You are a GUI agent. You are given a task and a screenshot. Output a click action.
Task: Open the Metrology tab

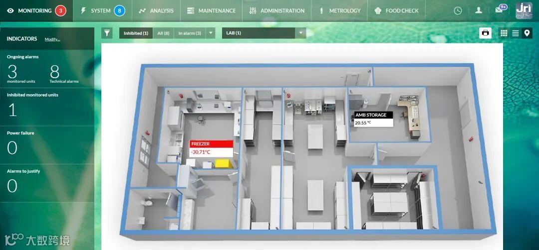[x=339, y=10]
